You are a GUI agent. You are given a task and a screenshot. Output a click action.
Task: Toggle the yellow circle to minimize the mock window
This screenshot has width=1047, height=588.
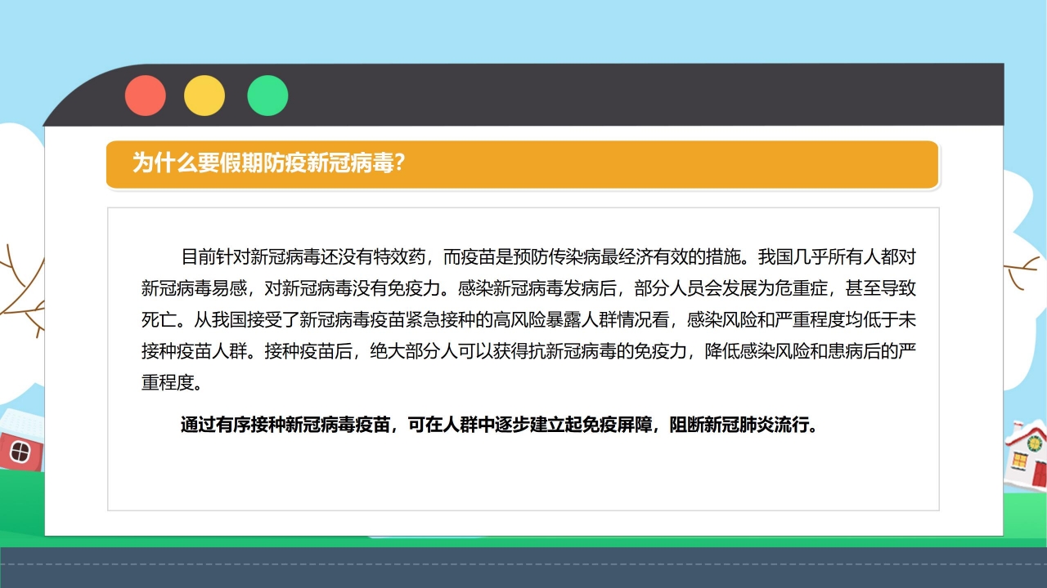coord(206,96)
